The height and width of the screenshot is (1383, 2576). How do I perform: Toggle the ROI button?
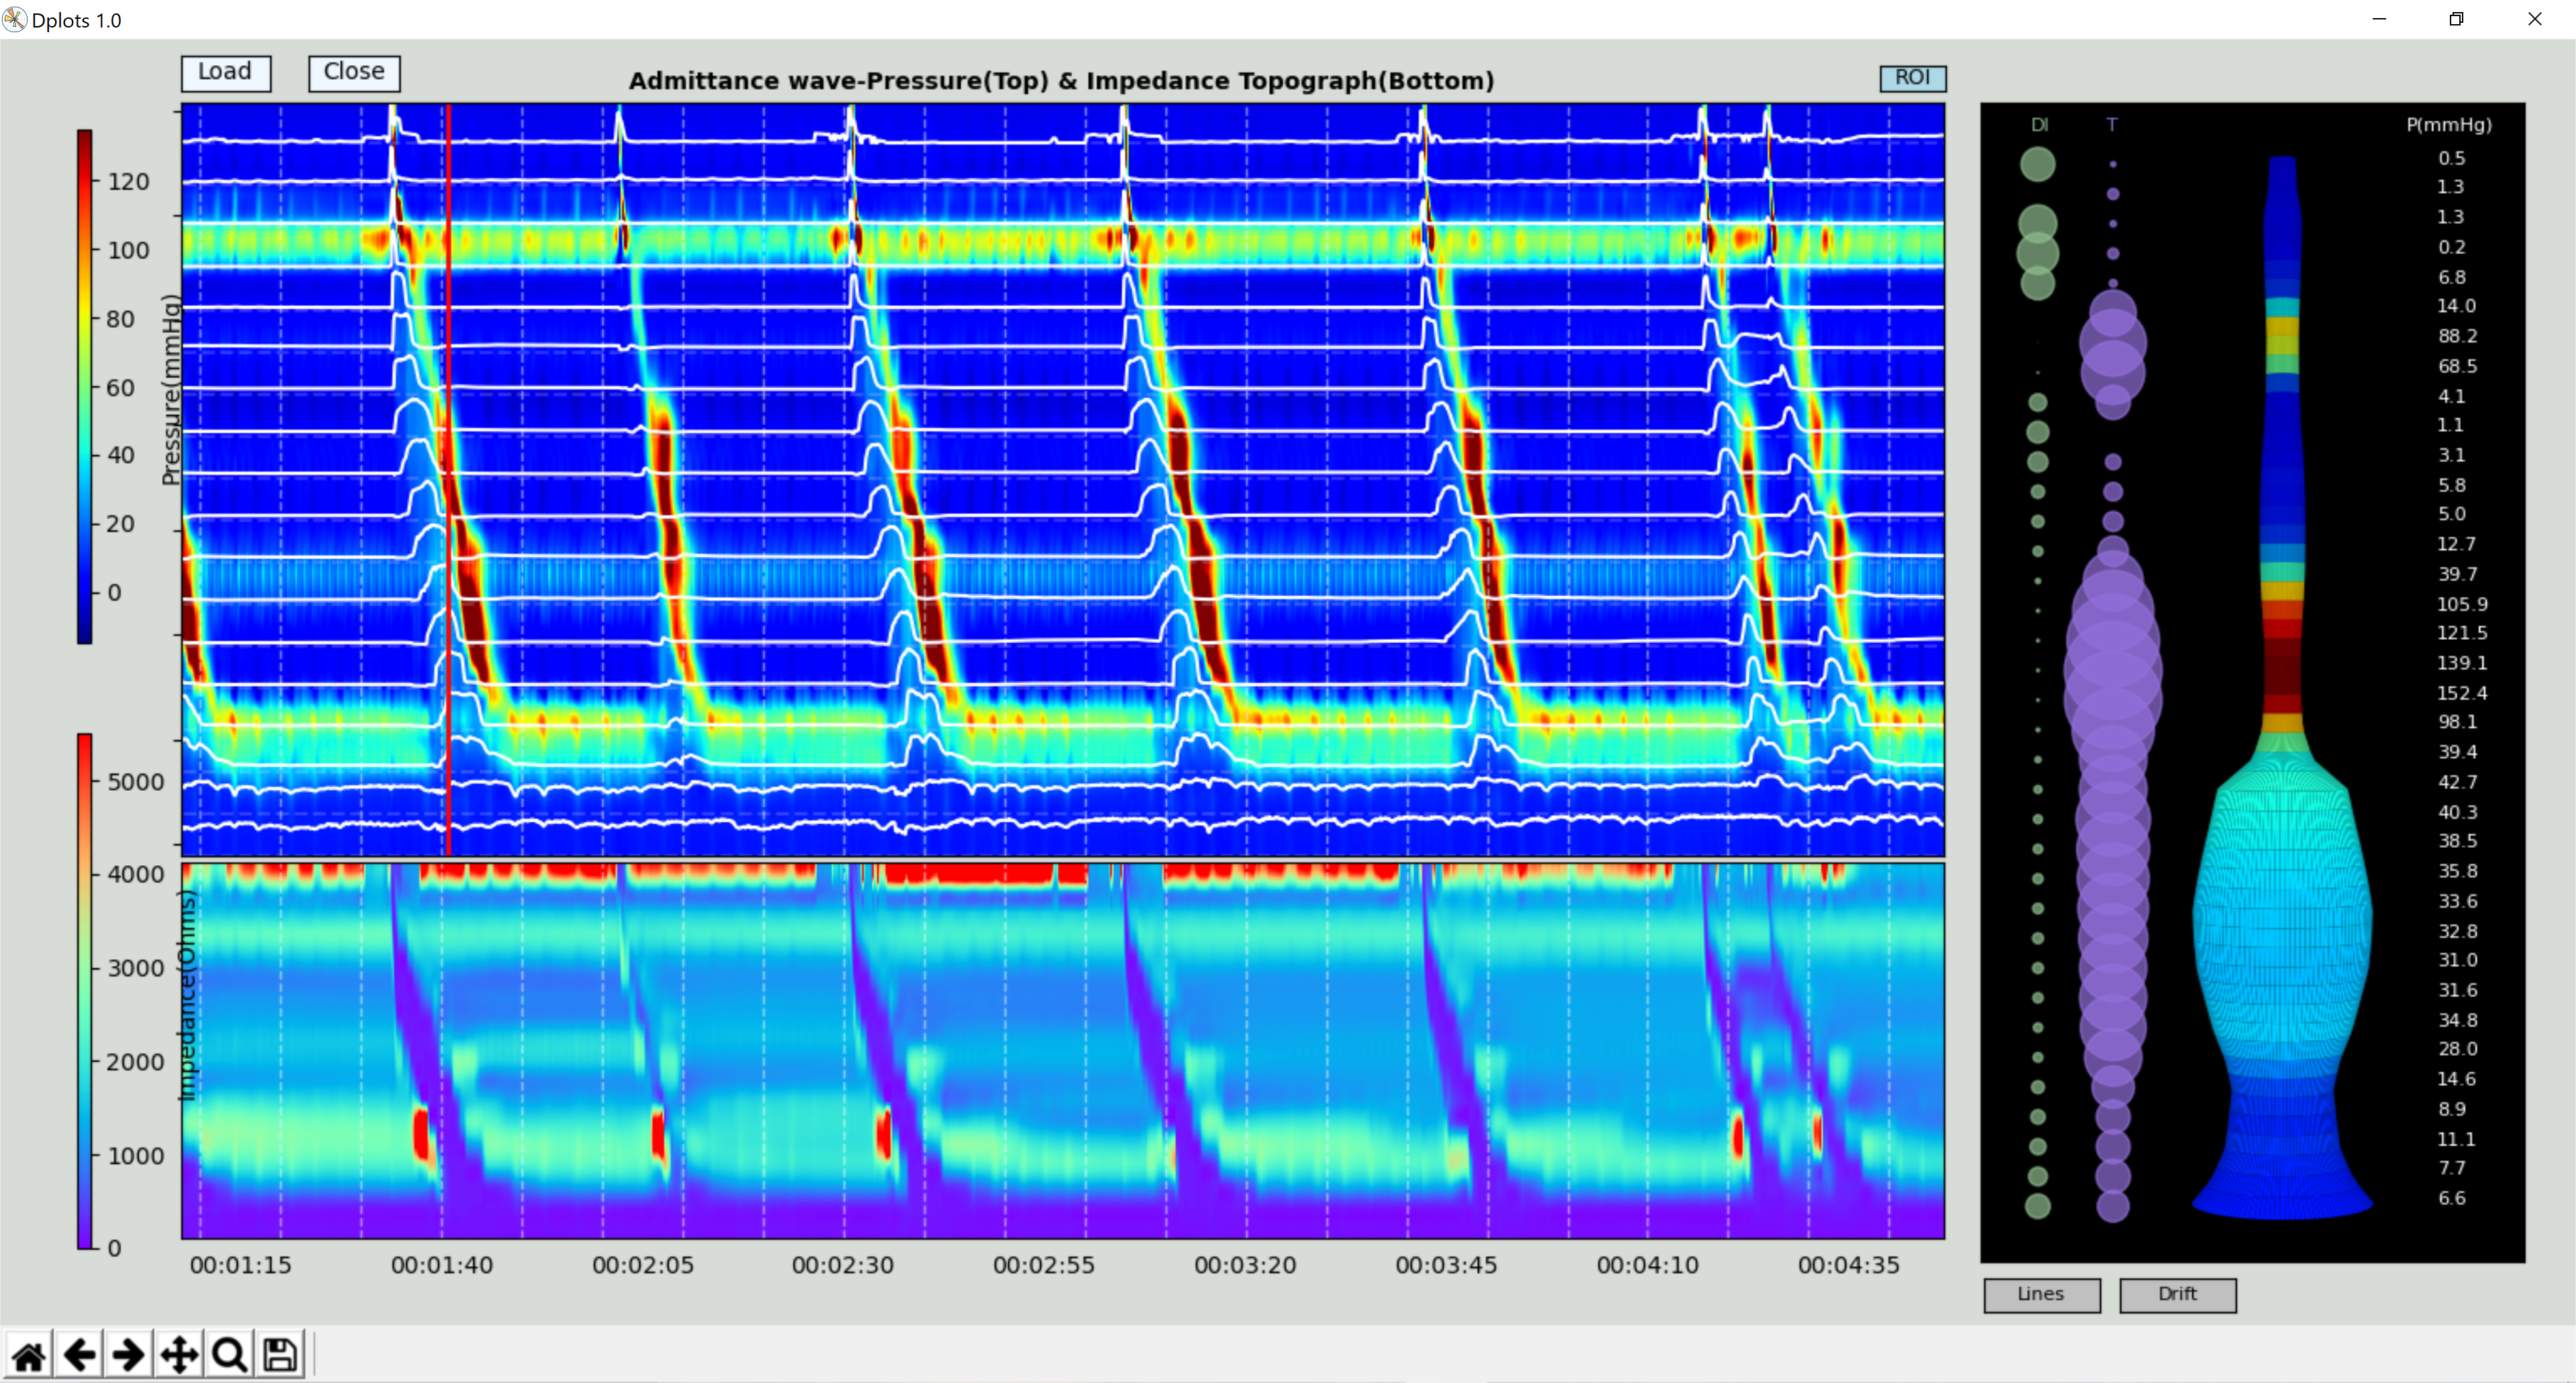coord(1912,78)
